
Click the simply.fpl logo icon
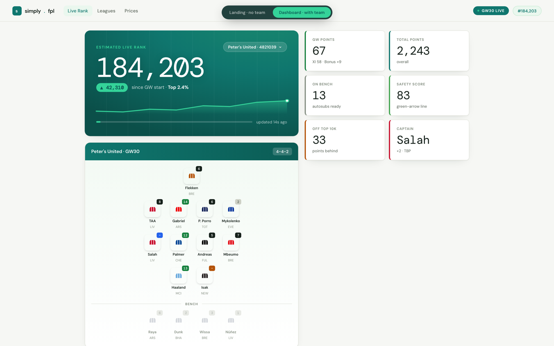17,11
